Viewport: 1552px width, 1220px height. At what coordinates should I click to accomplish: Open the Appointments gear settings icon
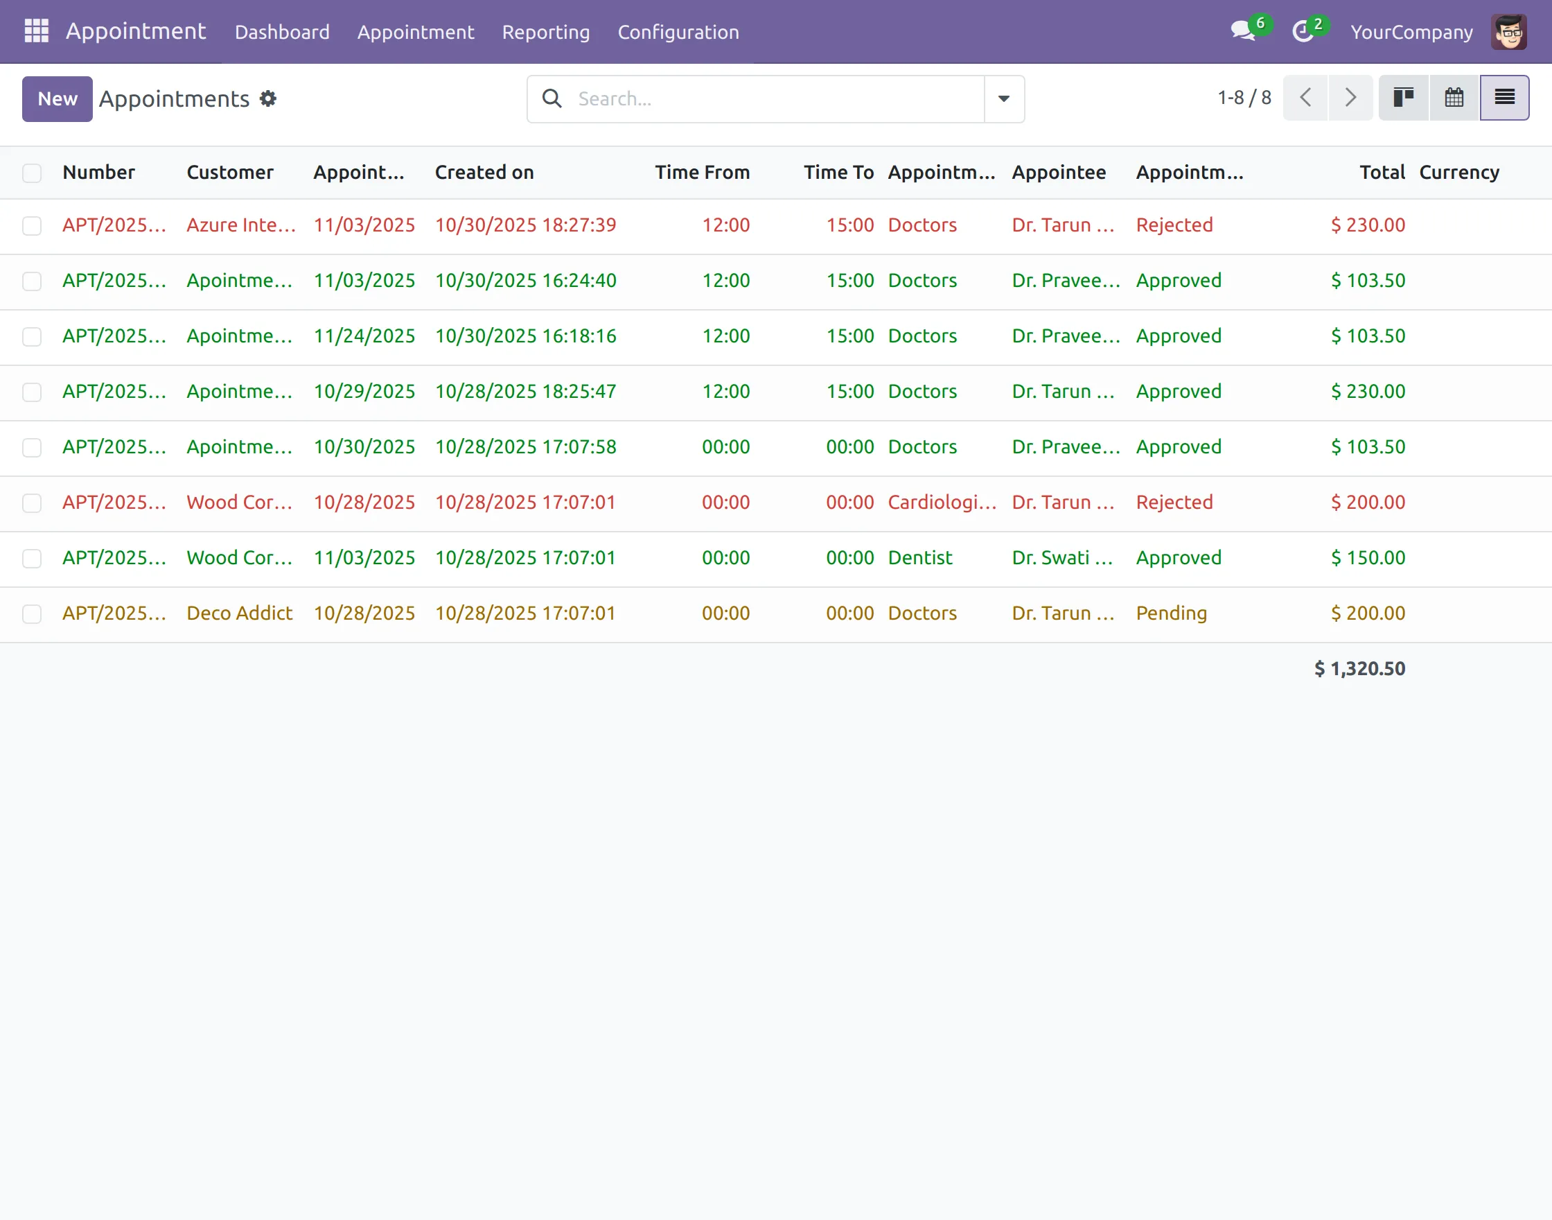click(267, 98)
